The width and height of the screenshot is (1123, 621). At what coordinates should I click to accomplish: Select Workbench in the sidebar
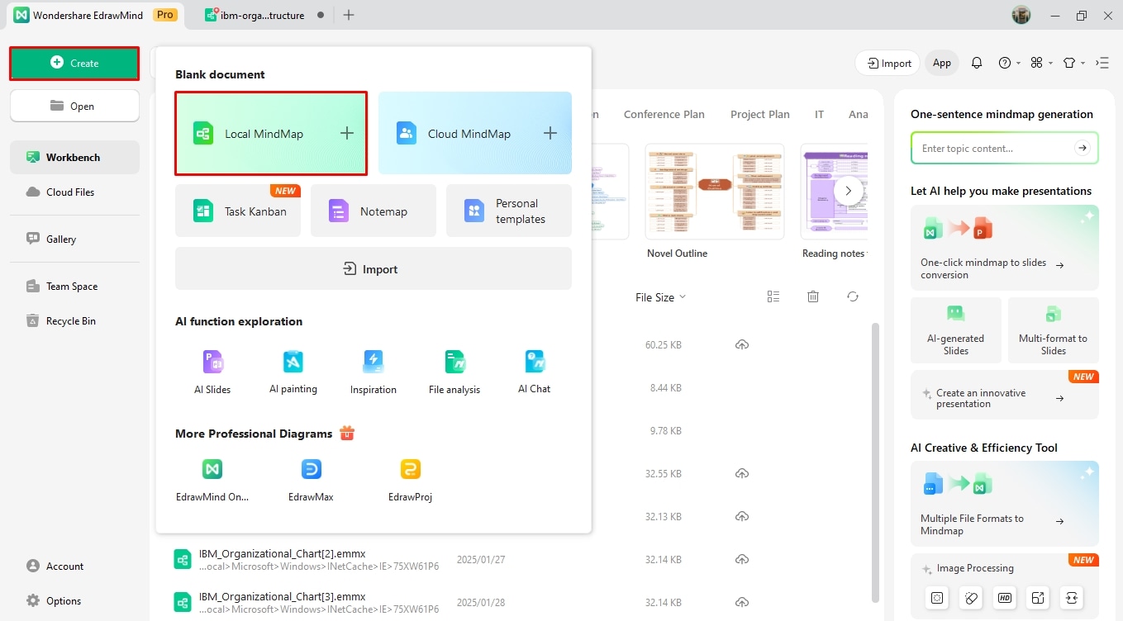coord(74,157)
